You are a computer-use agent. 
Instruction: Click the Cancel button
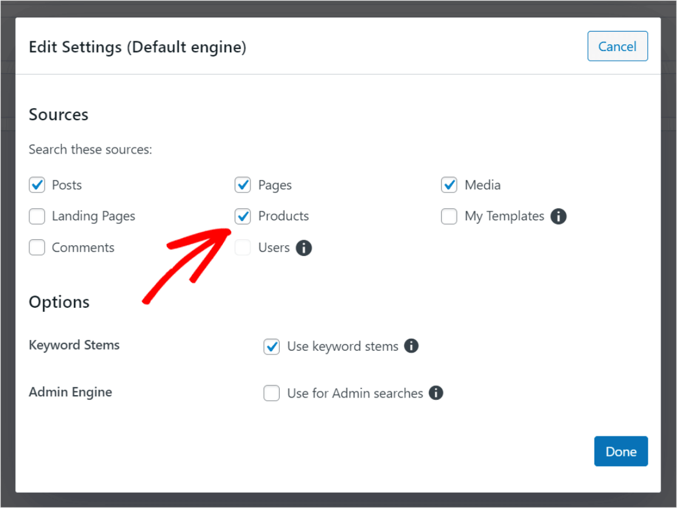tap(618, 46)
